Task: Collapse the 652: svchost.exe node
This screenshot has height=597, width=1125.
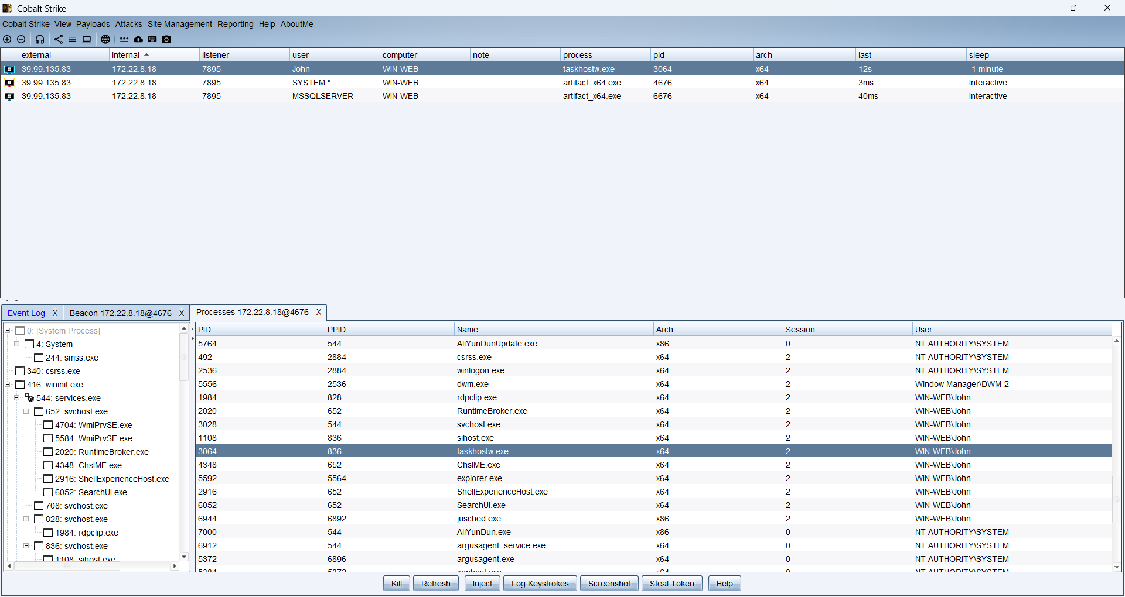Action: point(26,411)
